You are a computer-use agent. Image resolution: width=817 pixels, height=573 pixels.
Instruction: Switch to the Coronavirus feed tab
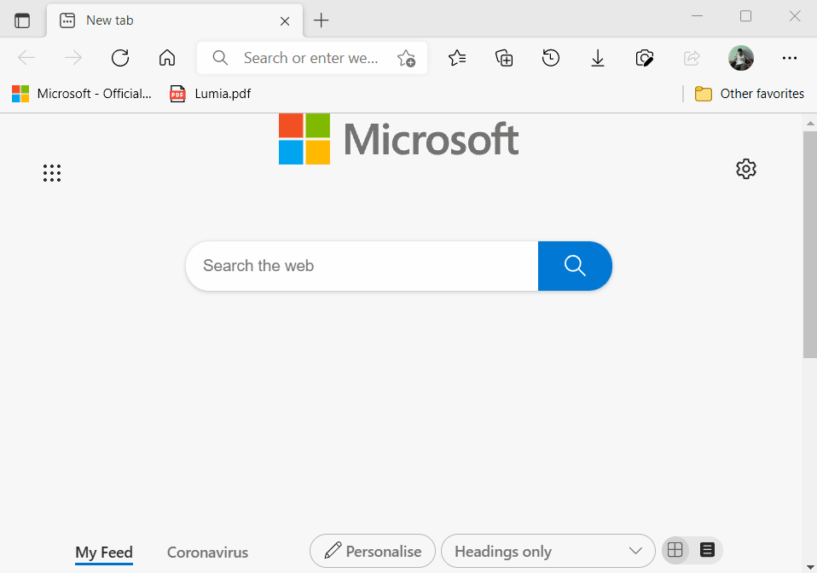[x=206, y=552]
